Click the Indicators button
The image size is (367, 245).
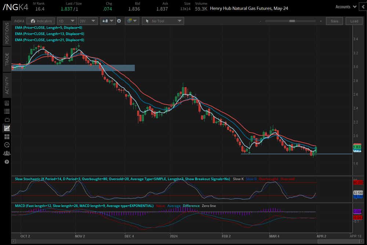coord(41,21)
